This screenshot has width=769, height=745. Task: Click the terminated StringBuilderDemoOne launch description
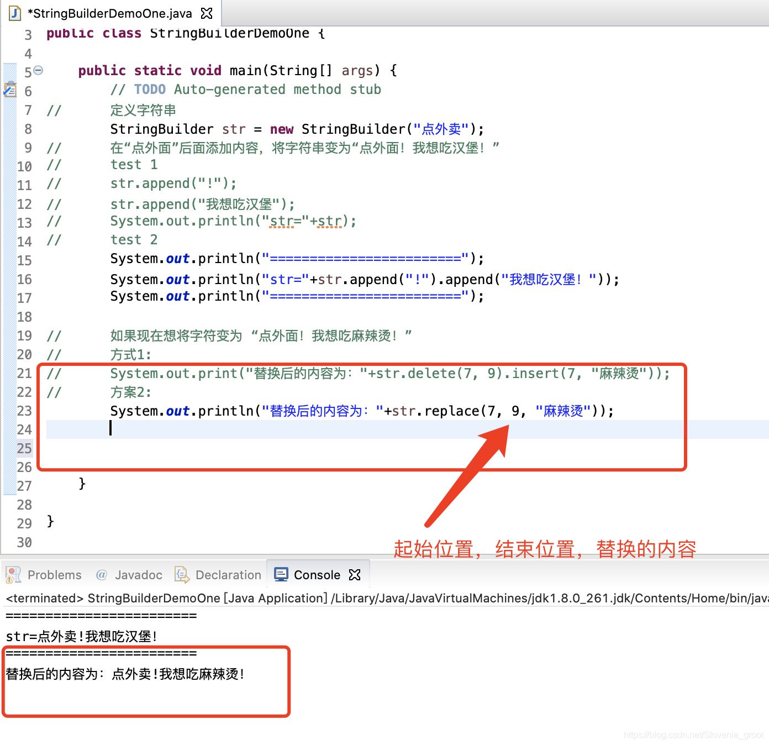pos(387,598)
